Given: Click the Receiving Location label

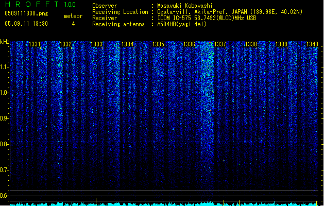Looking at the screenshot, I should point(120,12).
